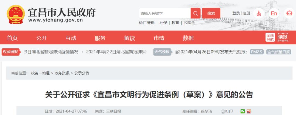Image resolution: width=296 pixels, height=115 pixels.
Task: Open the 全站导航 site navigation icon
Action: 270,38
